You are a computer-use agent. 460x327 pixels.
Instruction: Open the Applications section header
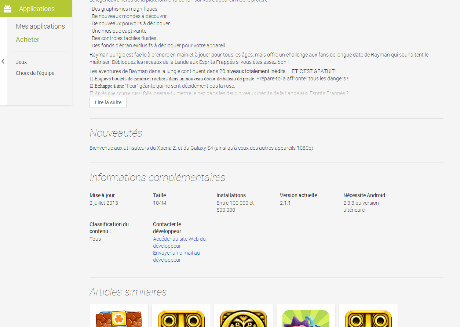click(36, 8)
